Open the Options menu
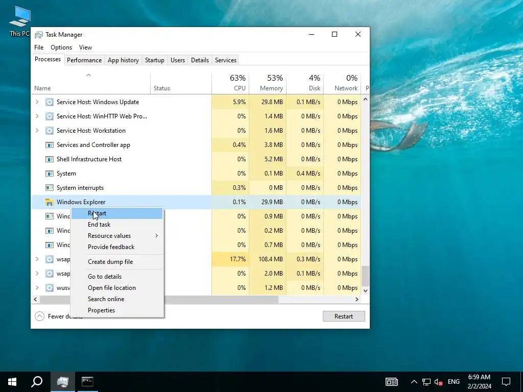The height and width of the screenshot is (392, 523). (61, 47)
